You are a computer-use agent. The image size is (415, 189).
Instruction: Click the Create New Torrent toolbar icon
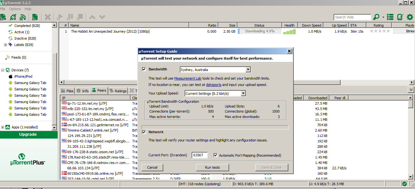click(35, 17)
